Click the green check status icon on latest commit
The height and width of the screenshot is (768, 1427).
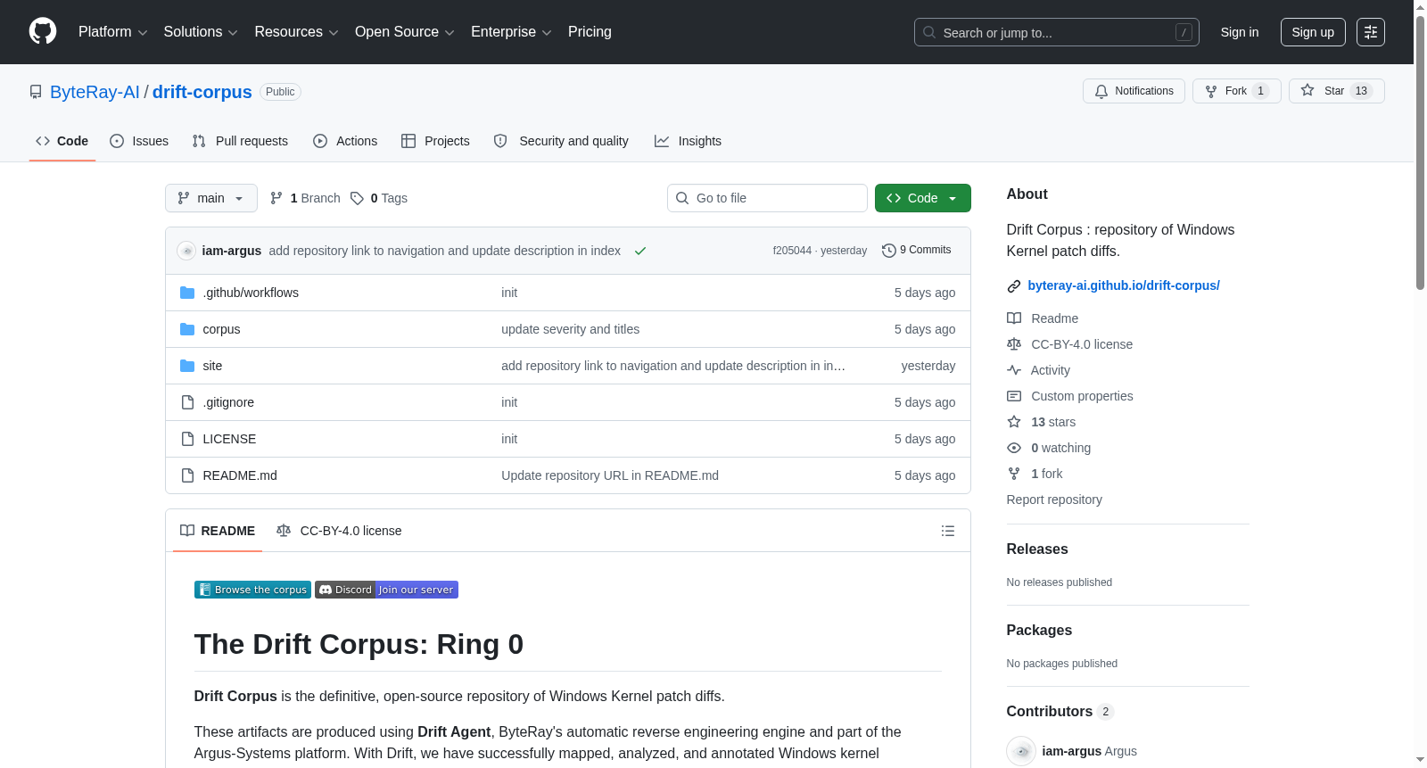[640, 251]
